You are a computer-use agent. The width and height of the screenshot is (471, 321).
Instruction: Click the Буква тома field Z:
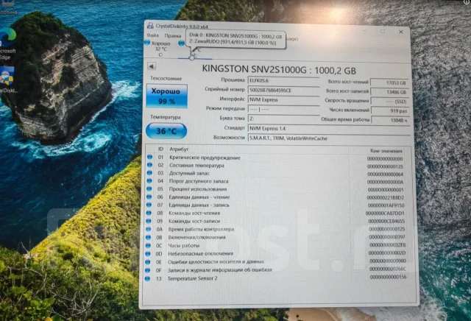click(x=283, y=119)
